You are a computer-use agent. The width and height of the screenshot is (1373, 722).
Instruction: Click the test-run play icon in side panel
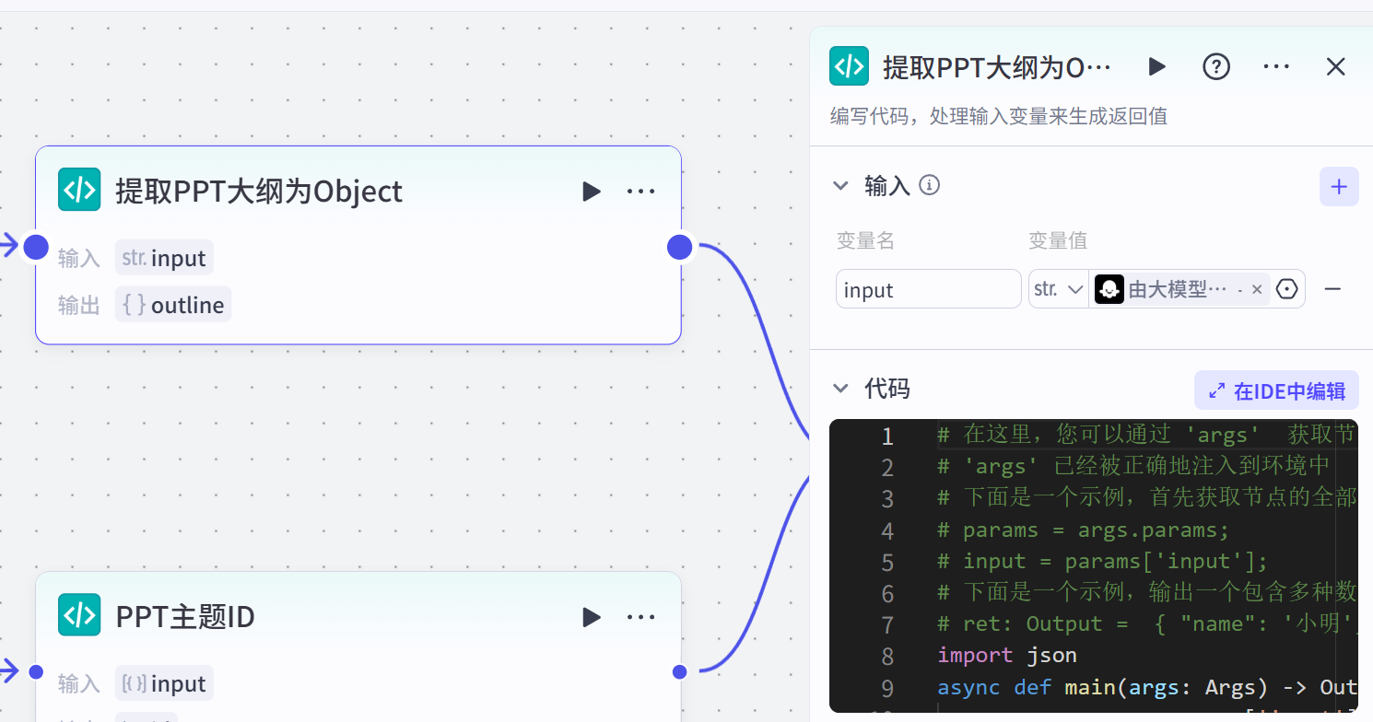coord(1156,66)
